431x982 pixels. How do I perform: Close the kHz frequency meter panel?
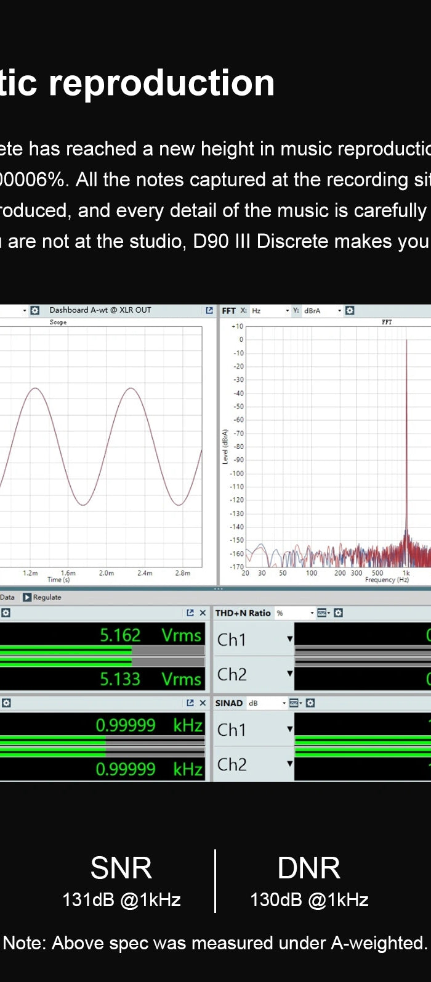[203, 703]
